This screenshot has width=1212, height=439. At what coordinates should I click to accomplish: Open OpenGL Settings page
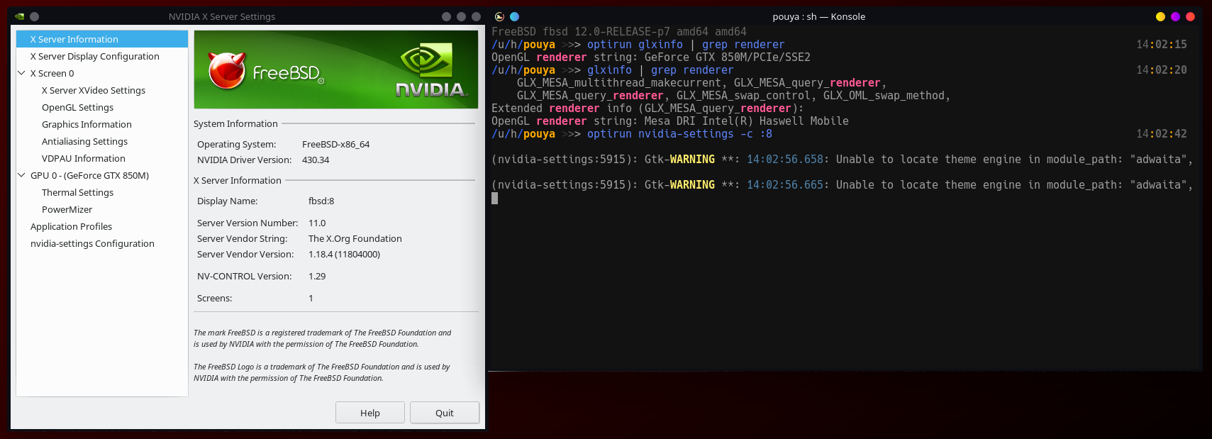coord(77,107)
